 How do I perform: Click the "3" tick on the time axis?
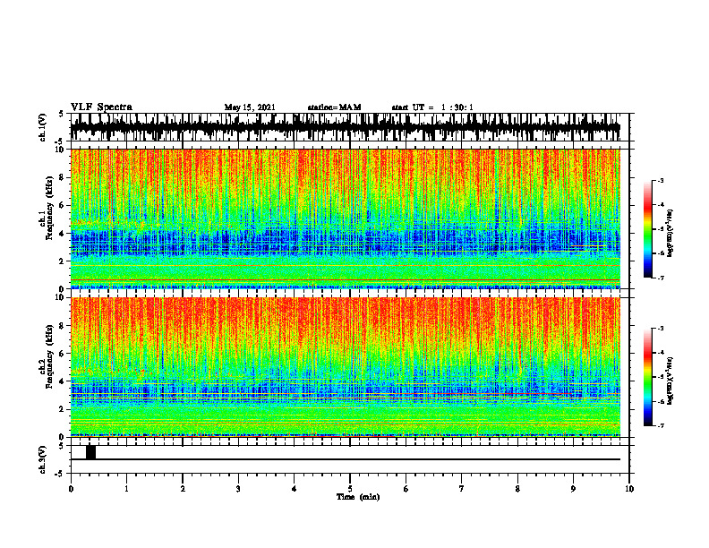coord(238,489)
